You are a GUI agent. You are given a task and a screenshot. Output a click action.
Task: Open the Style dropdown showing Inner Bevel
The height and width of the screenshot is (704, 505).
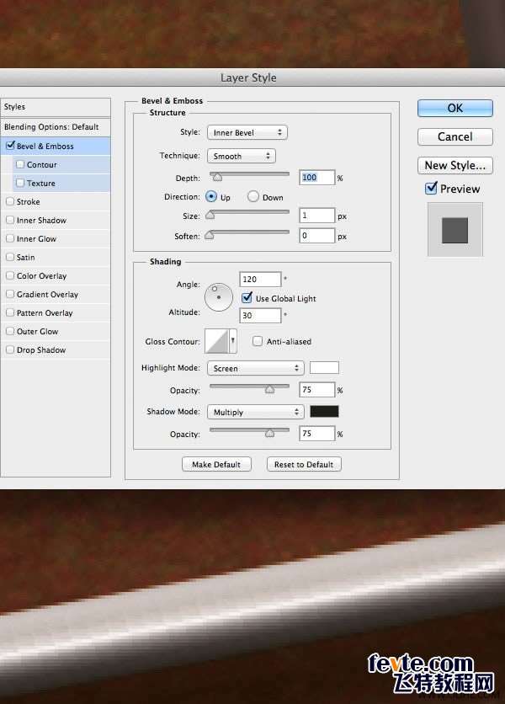pos(247,132)
